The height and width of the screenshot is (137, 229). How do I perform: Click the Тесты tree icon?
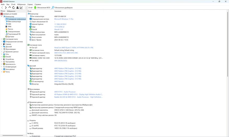pos(4,72)
